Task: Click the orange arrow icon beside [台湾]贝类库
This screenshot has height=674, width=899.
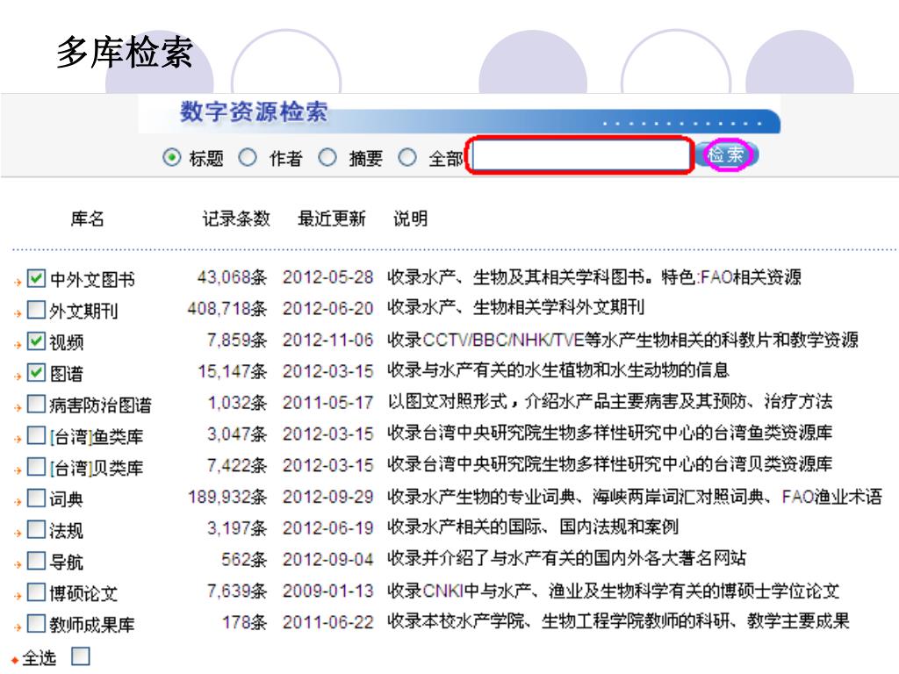Action: pos(18,470)
